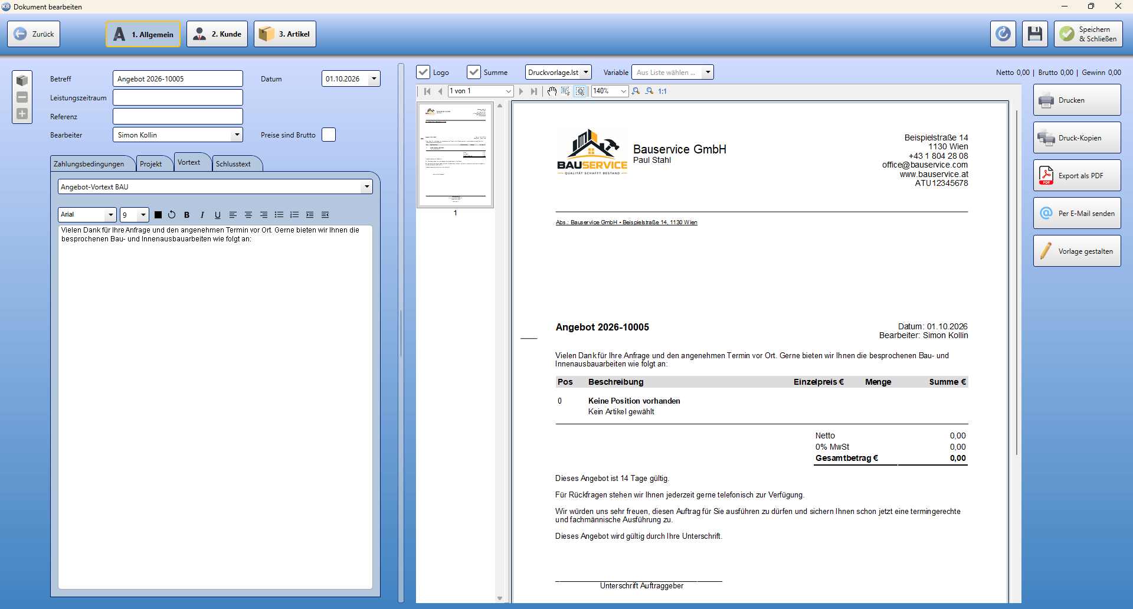
Task: Enable the Preise sind Brutto checkbox
Action: pyautogui.click(x=329, y=135)
